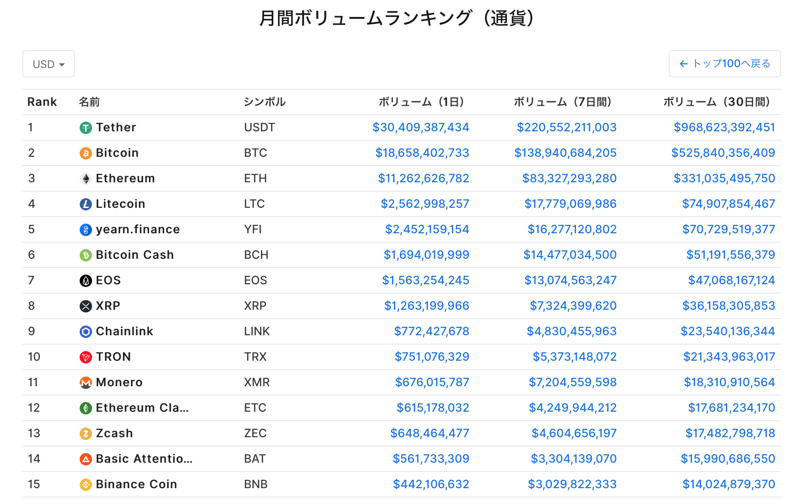
Task: Click the Ethereum diamond icon
Action: [x=85, y=178]
